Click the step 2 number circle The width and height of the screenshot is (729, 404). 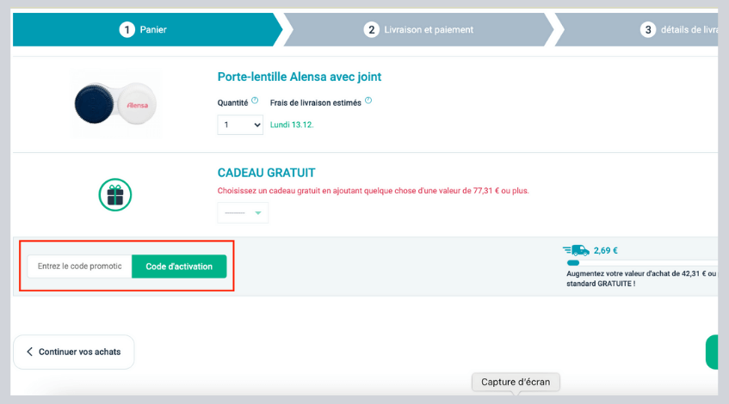coord(372,30)
